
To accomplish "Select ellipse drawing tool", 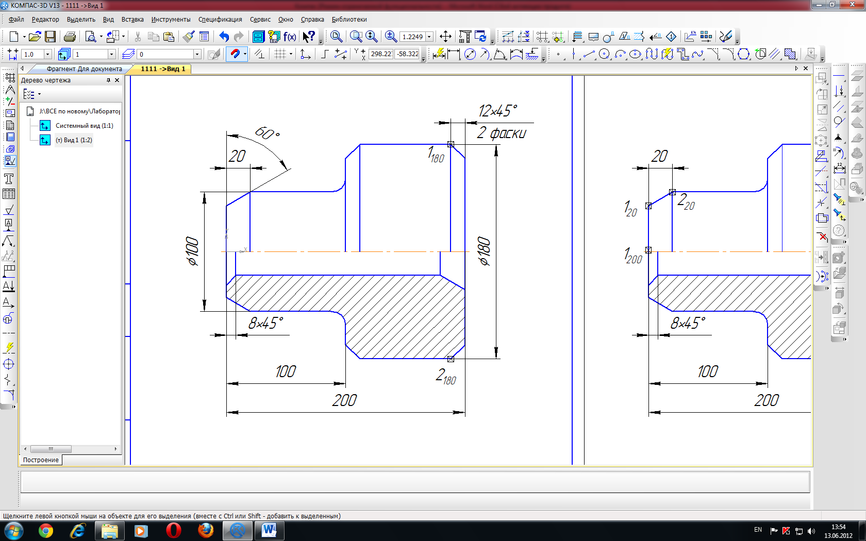I will coord(635,54).
